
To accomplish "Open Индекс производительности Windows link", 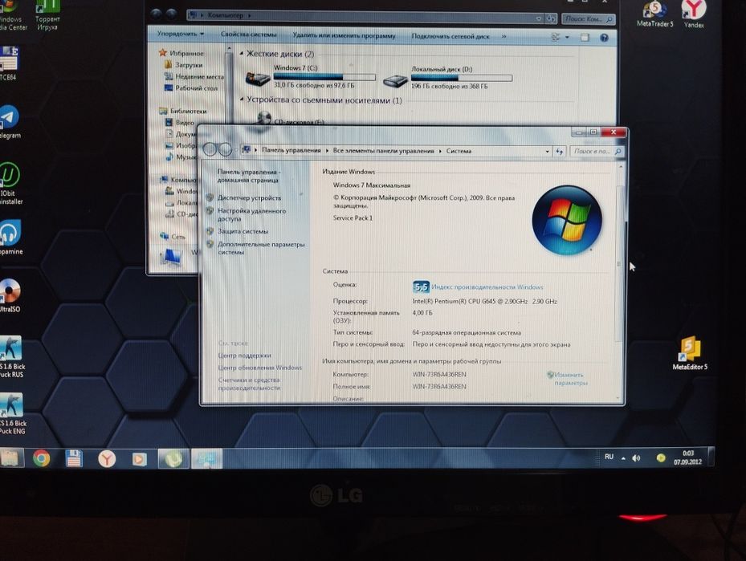I will pyautogui.click(x=487, y=287).
